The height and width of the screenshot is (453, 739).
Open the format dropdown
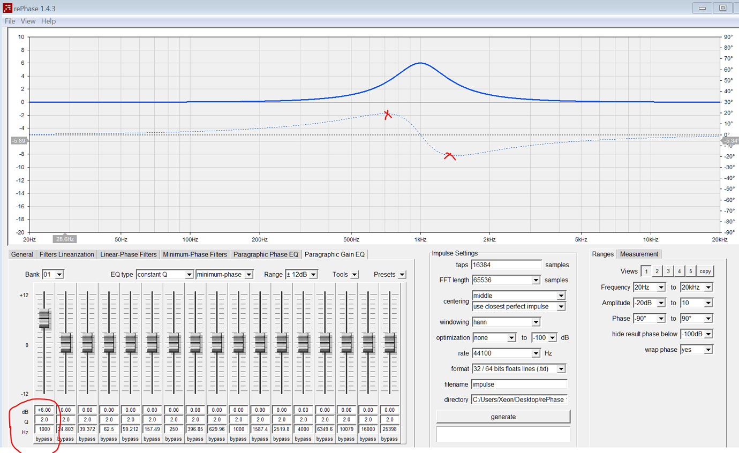[517, 368]
